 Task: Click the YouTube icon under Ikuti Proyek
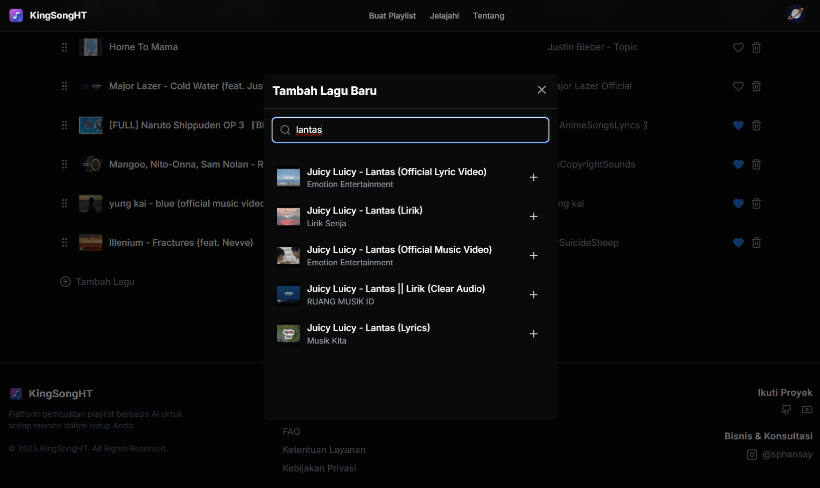[807, 410]
